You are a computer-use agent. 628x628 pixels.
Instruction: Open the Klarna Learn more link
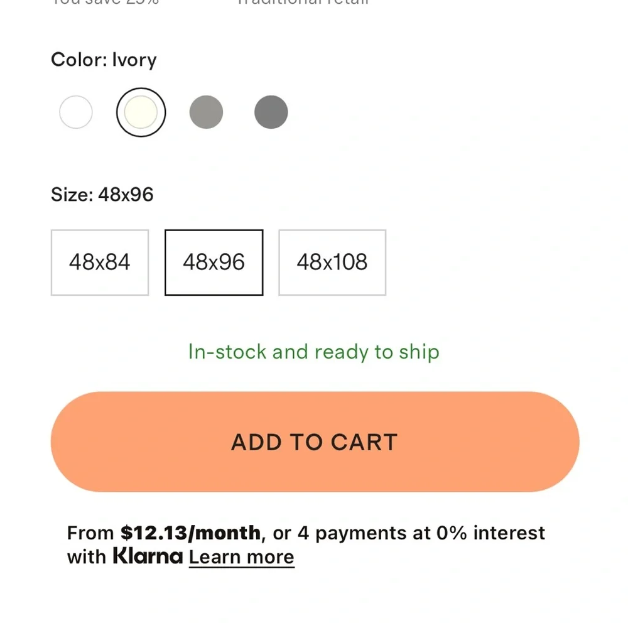(242, 557)
